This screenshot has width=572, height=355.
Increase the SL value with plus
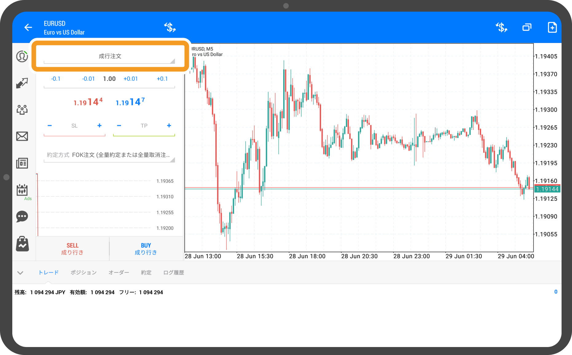(100, 126)
